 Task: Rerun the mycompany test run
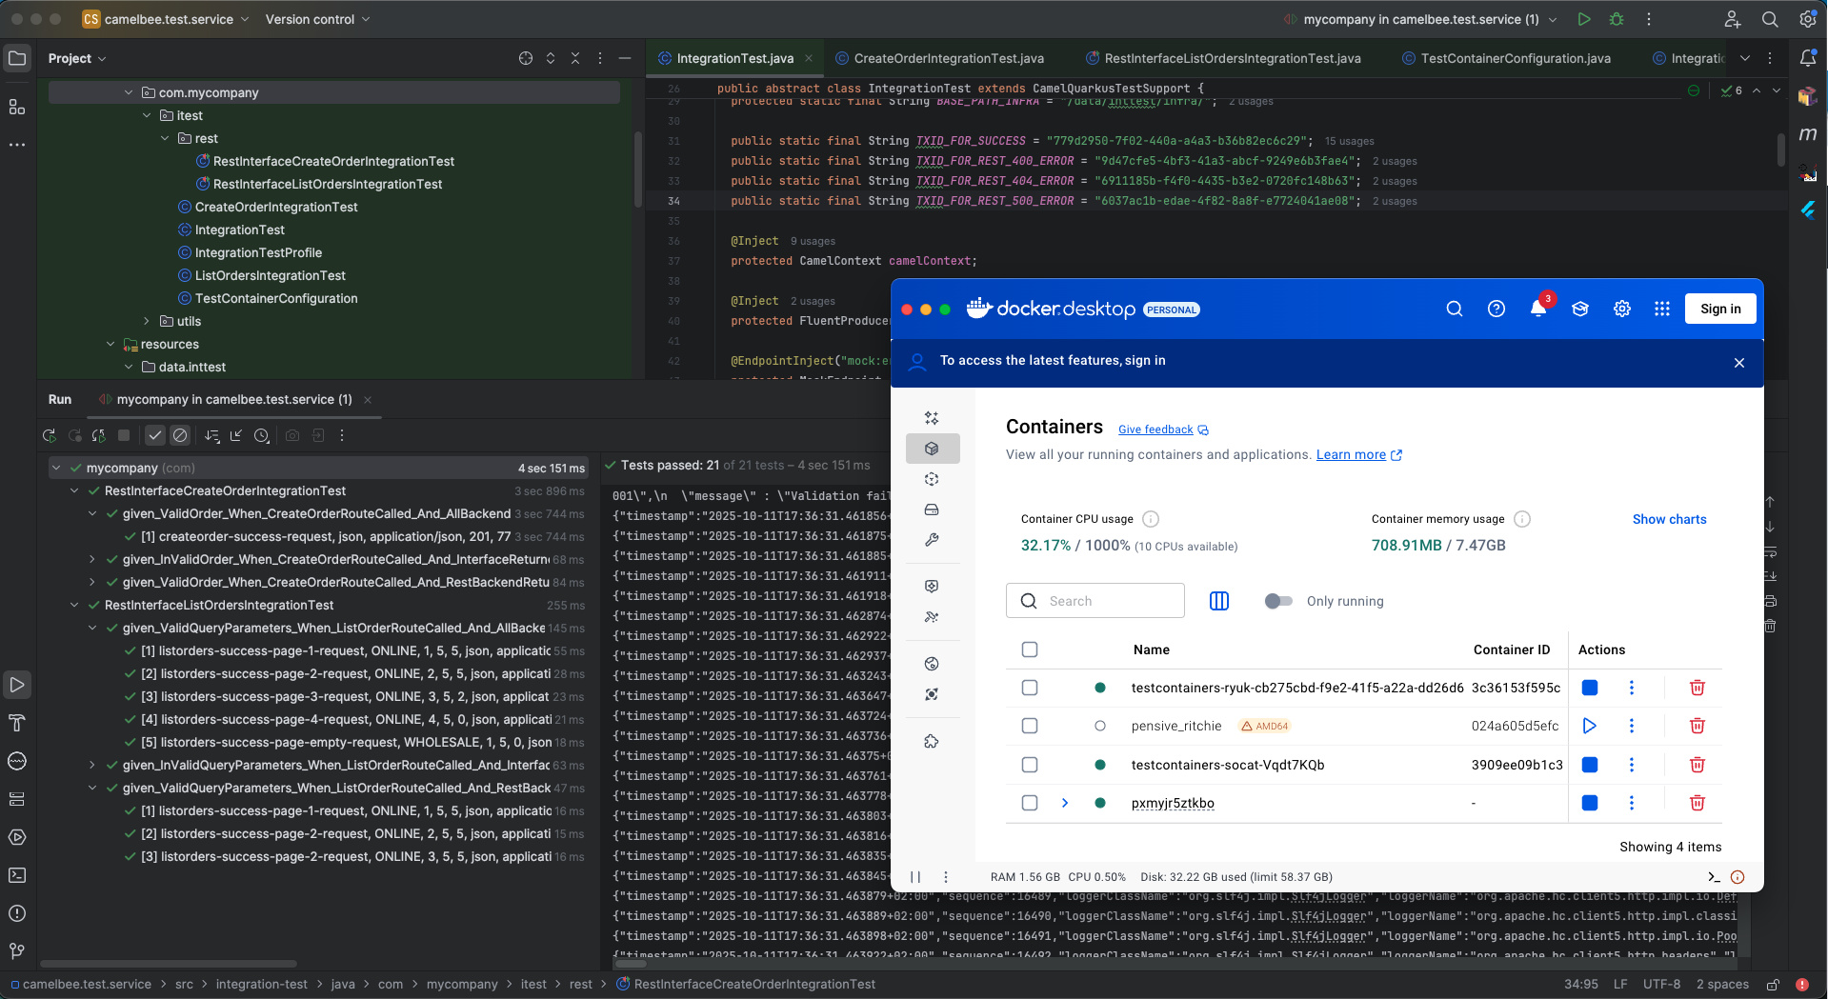click(x=49, y=435)
